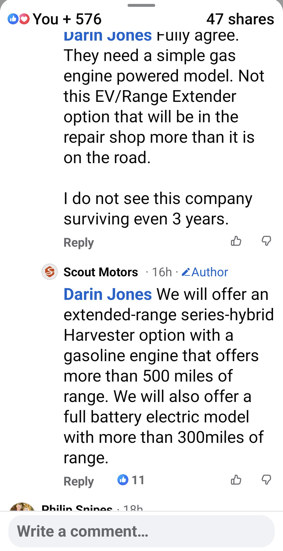
Task: Open Darin Jones mention in top comment
Action: pyautogui.click(x=108, y=36)
